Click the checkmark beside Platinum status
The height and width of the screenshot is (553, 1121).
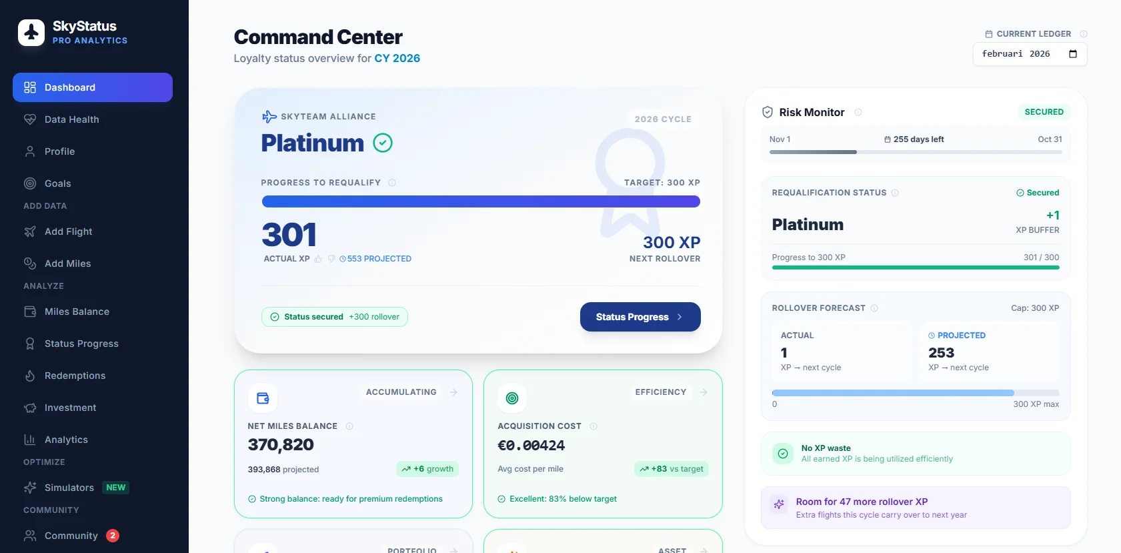pos(383,143)
